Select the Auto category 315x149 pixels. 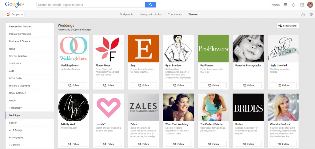coord(30,71)
